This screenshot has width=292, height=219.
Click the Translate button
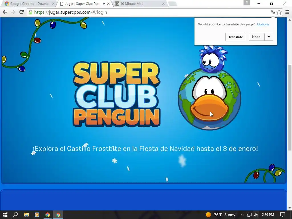pos(236,37)
